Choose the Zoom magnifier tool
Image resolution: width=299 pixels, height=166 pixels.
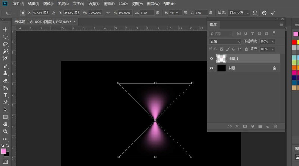click(x=5, y=132)
